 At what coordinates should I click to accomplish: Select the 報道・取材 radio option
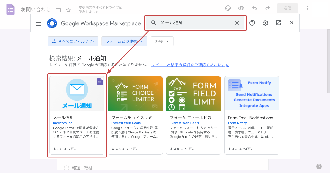click(x=67, y=168)
